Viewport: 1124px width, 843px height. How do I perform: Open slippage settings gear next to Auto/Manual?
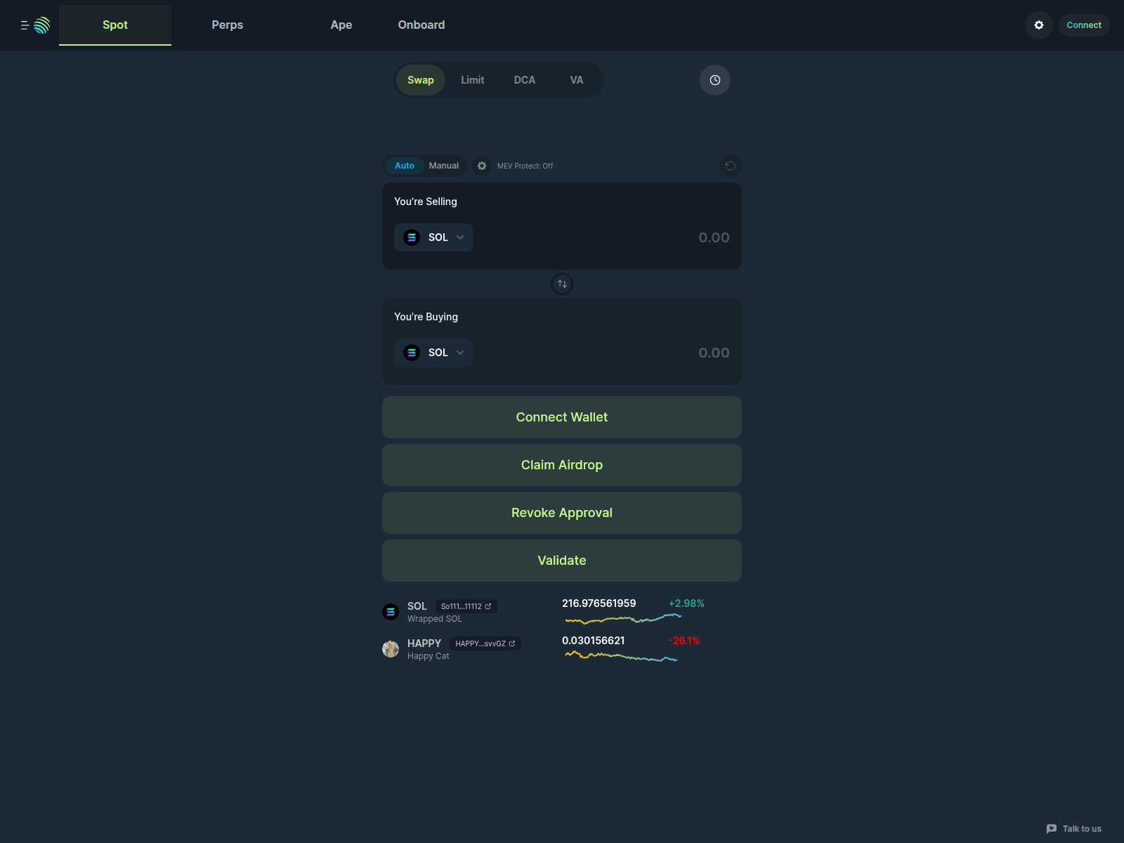coord(482,165)
